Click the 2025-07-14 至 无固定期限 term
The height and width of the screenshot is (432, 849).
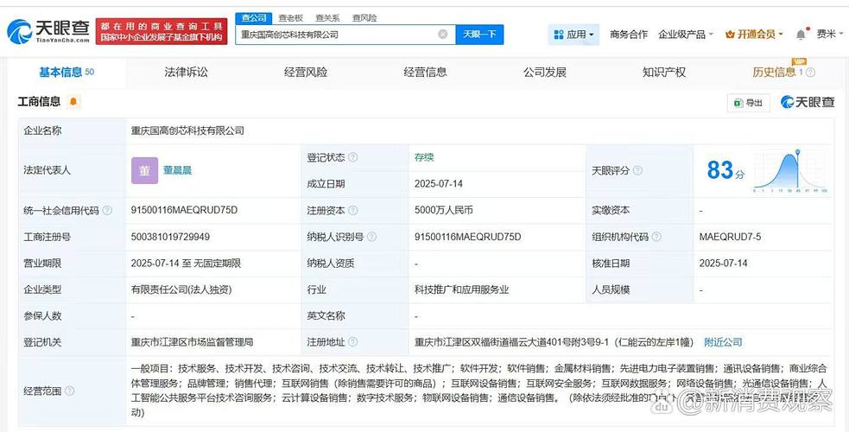coord(186,264)
